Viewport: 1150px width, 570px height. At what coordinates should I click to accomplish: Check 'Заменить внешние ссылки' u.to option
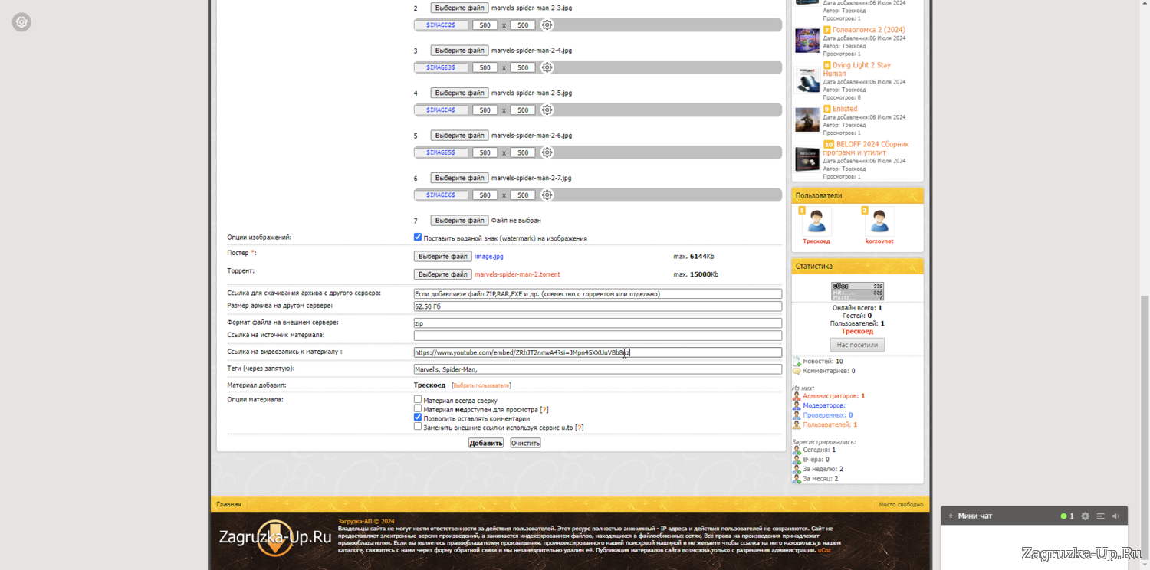418,427
